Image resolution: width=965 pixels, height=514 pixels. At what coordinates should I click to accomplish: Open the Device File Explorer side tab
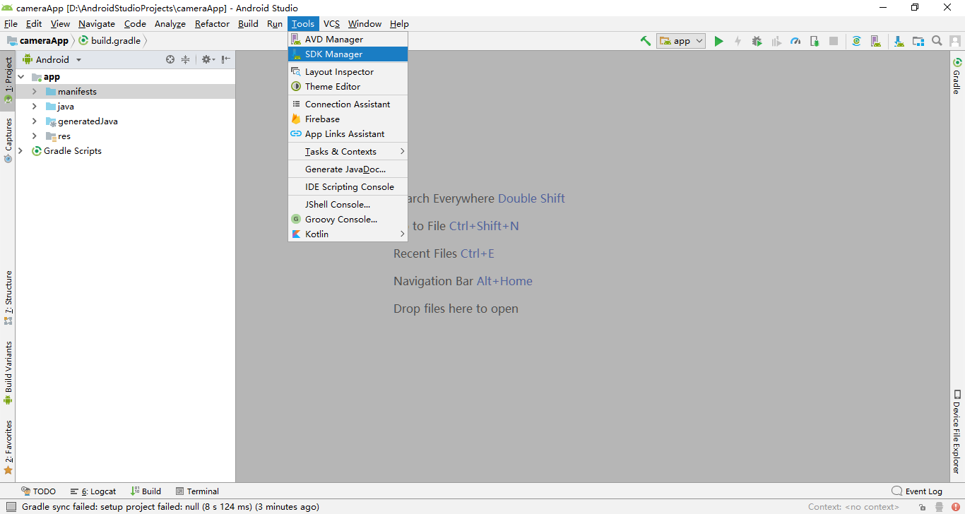(957, 431)
